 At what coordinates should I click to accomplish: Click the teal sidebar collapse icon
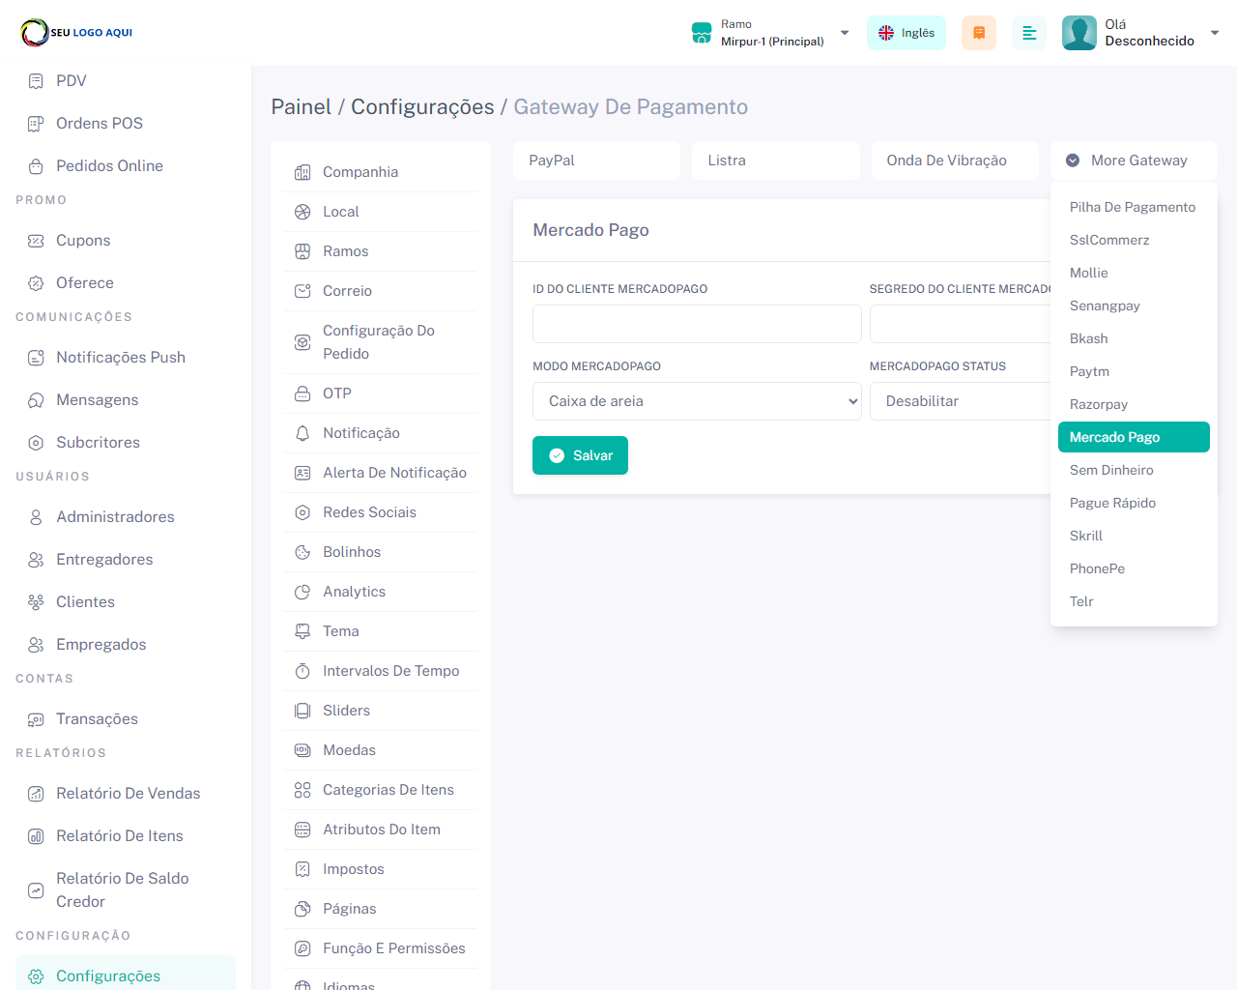pyautogui.click(x=1028, y=33)
